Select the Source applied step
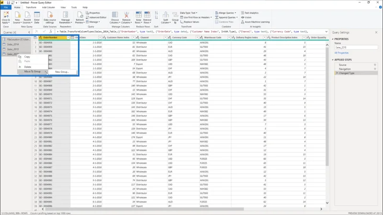The image size is (383, 215). pyautogui.click(x=342, y=65)
